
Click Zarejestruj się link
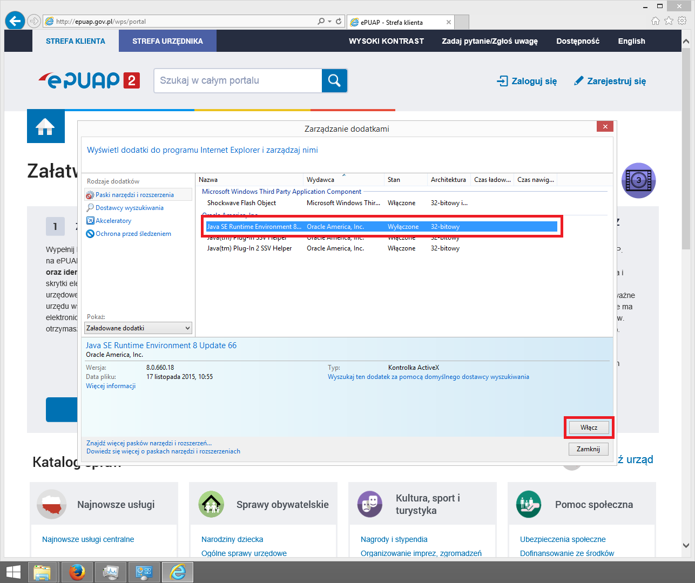(x=610, y=81)
